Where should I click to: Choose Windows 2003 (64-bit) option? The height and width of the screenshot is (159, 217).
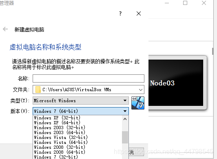click(60, 132)
